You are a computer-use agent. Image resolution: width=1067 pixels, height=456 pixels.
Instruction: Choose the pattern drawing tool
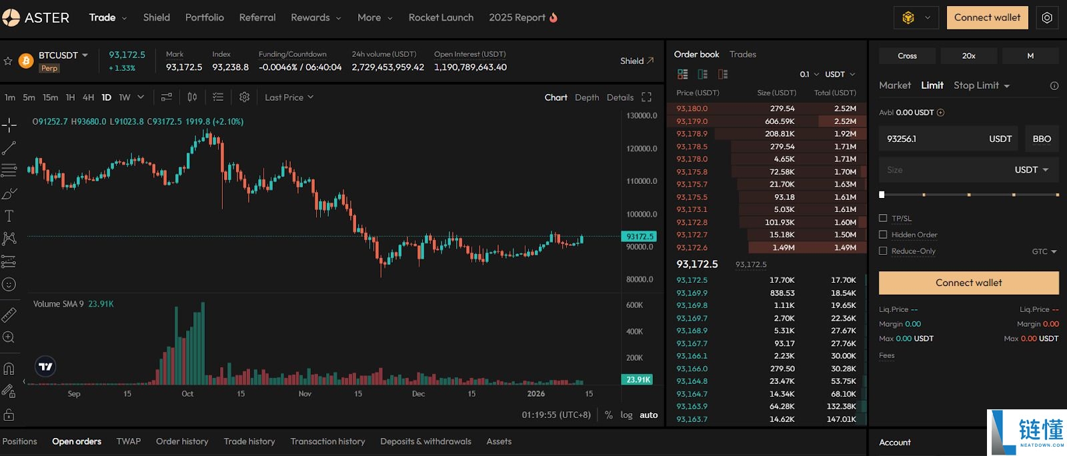[x=9, y=238]
